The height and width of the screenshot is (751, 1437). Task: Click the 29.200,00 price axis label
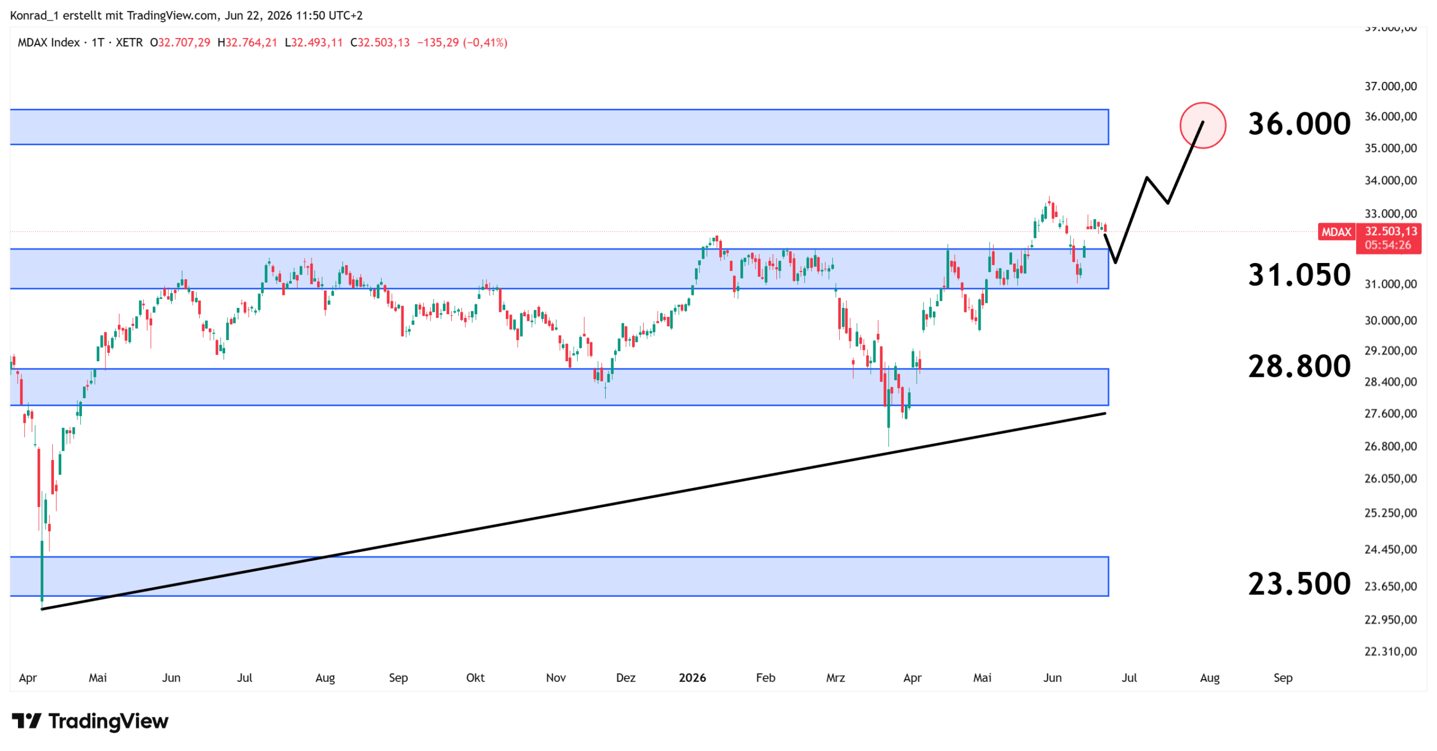1390,351
